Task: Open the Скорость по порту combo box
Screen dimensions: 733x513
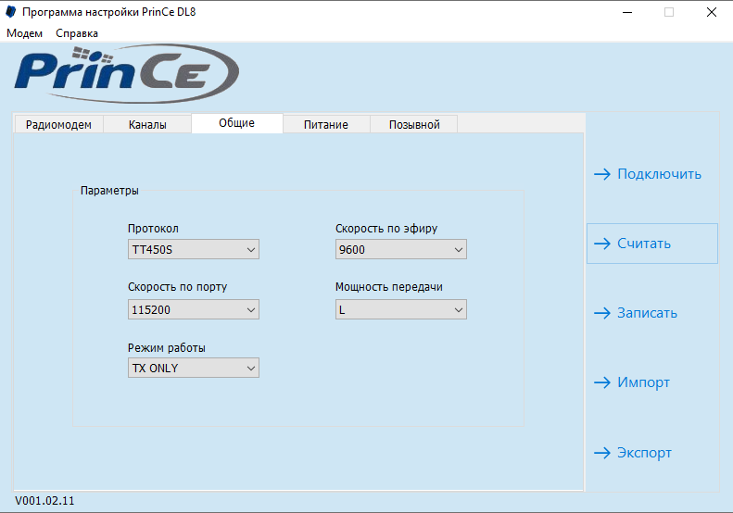Action: click(x=194, y=309)
